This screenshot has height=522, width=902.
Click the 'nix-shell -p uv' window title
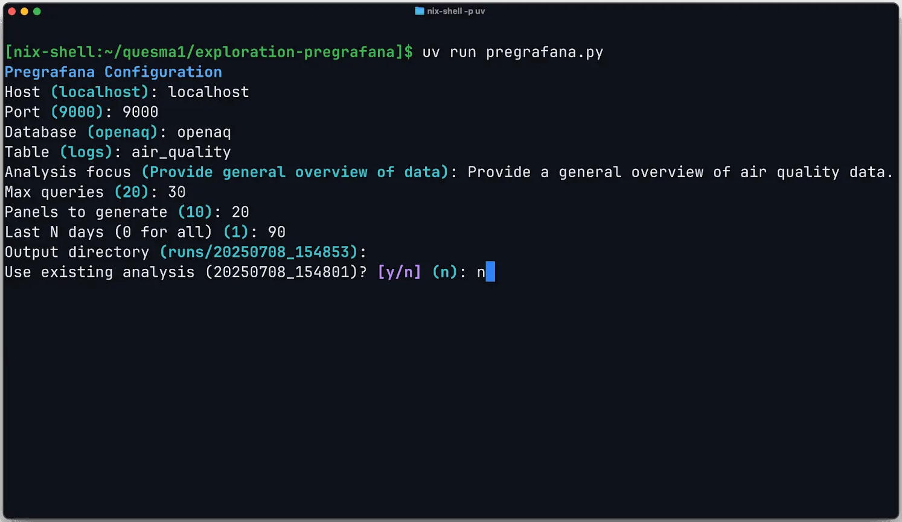tap(456, 10)
